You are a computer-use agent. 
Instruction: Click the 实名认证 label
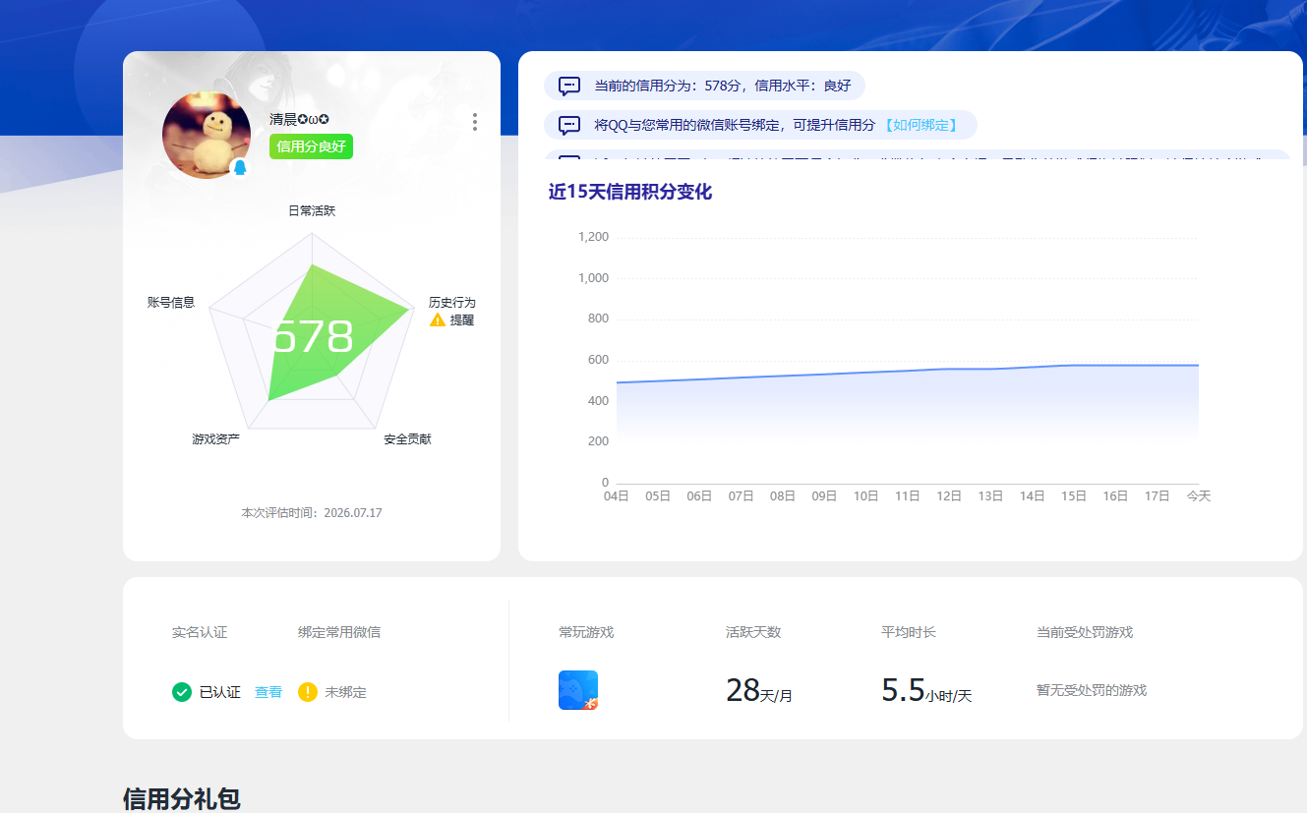click(200, 632)
